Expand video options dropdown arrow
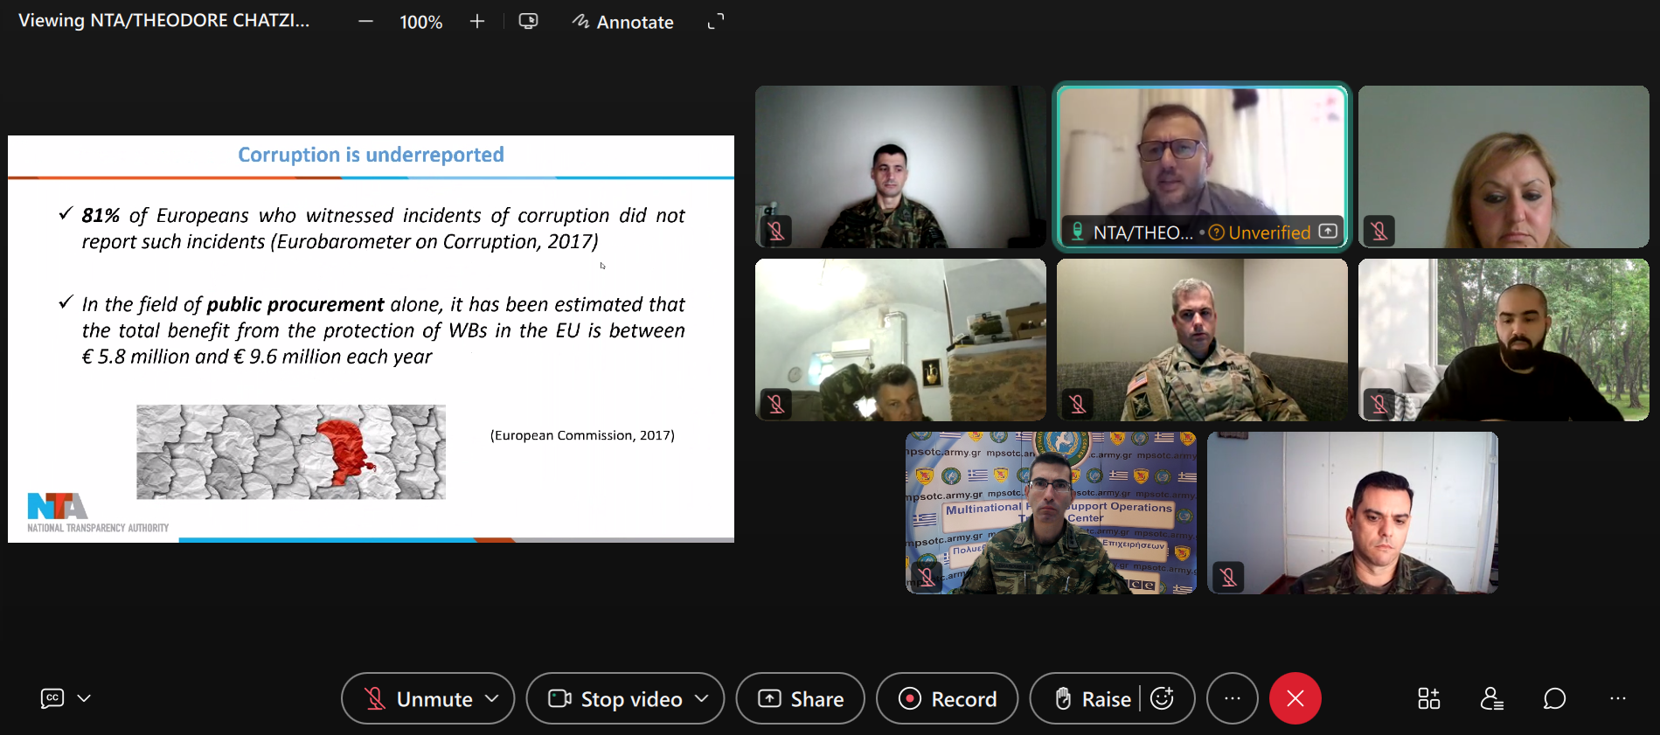Viewport: 1660px width, 735px height. point(701,698)
